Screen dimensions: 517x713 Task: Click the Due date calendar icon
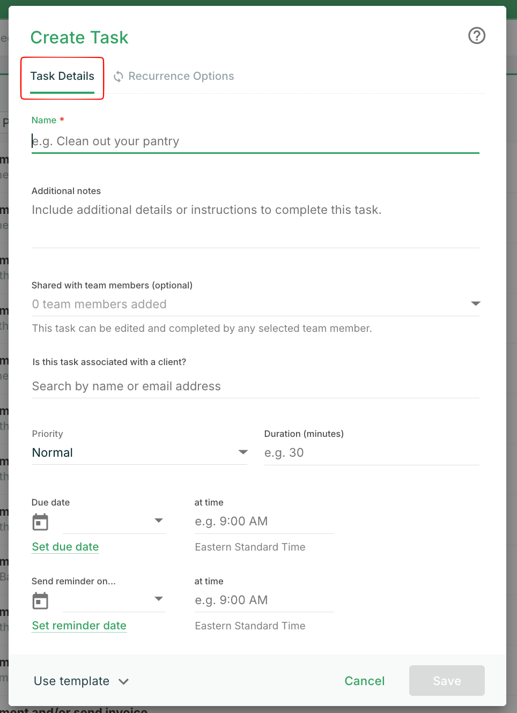pyautogui.click(x=40, y=522)
